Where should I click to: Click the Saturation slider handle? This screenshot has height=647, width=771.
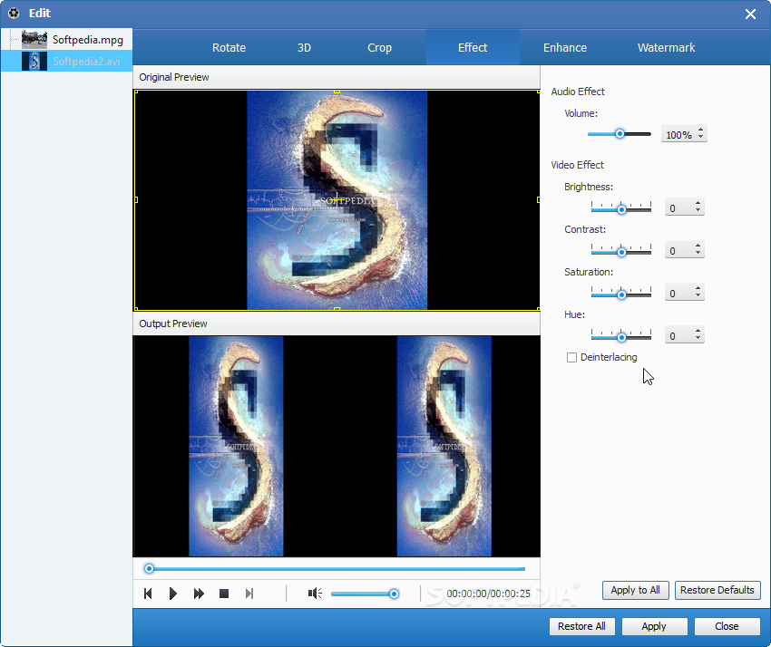(x=621, y=295)
